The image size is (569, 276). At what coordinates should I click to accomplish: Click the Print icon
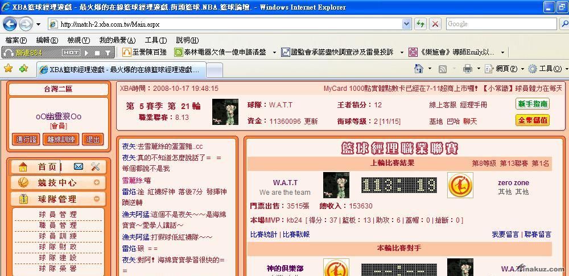tap(468, 69)
